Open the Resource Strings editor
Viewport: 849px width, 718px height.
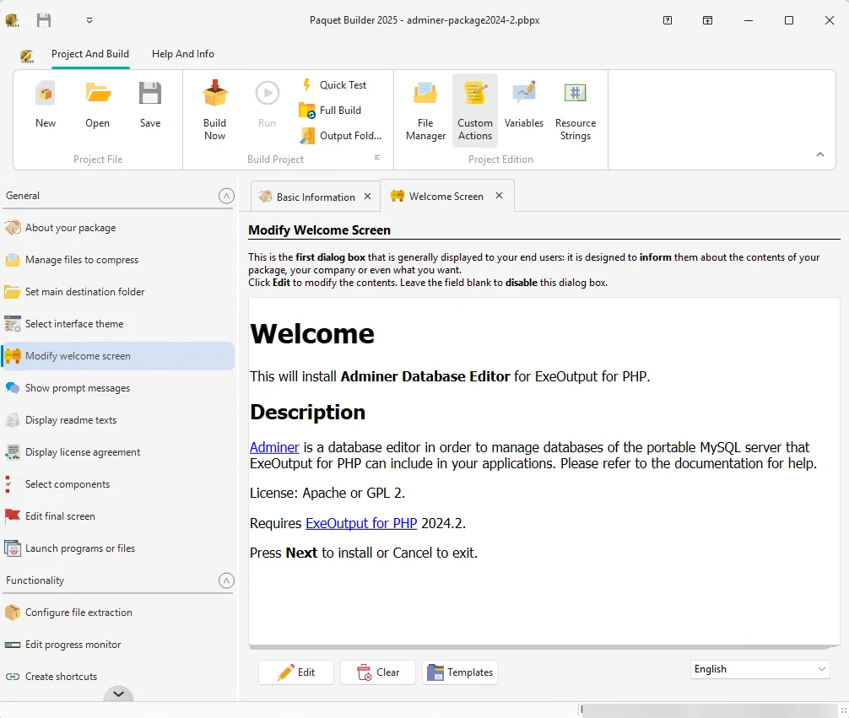576,110
